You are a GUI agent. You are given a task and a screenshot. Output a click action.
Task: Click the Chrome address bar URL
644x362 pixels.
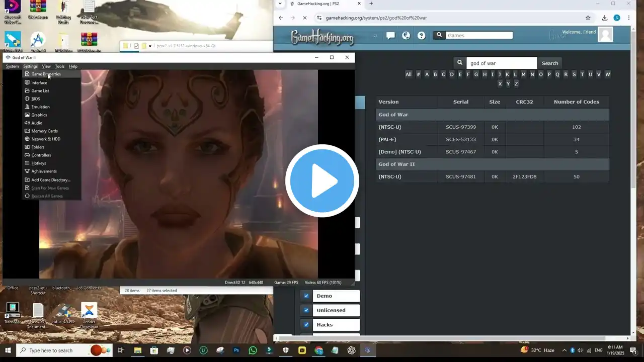pyautogui.click(x=376, y=18)
